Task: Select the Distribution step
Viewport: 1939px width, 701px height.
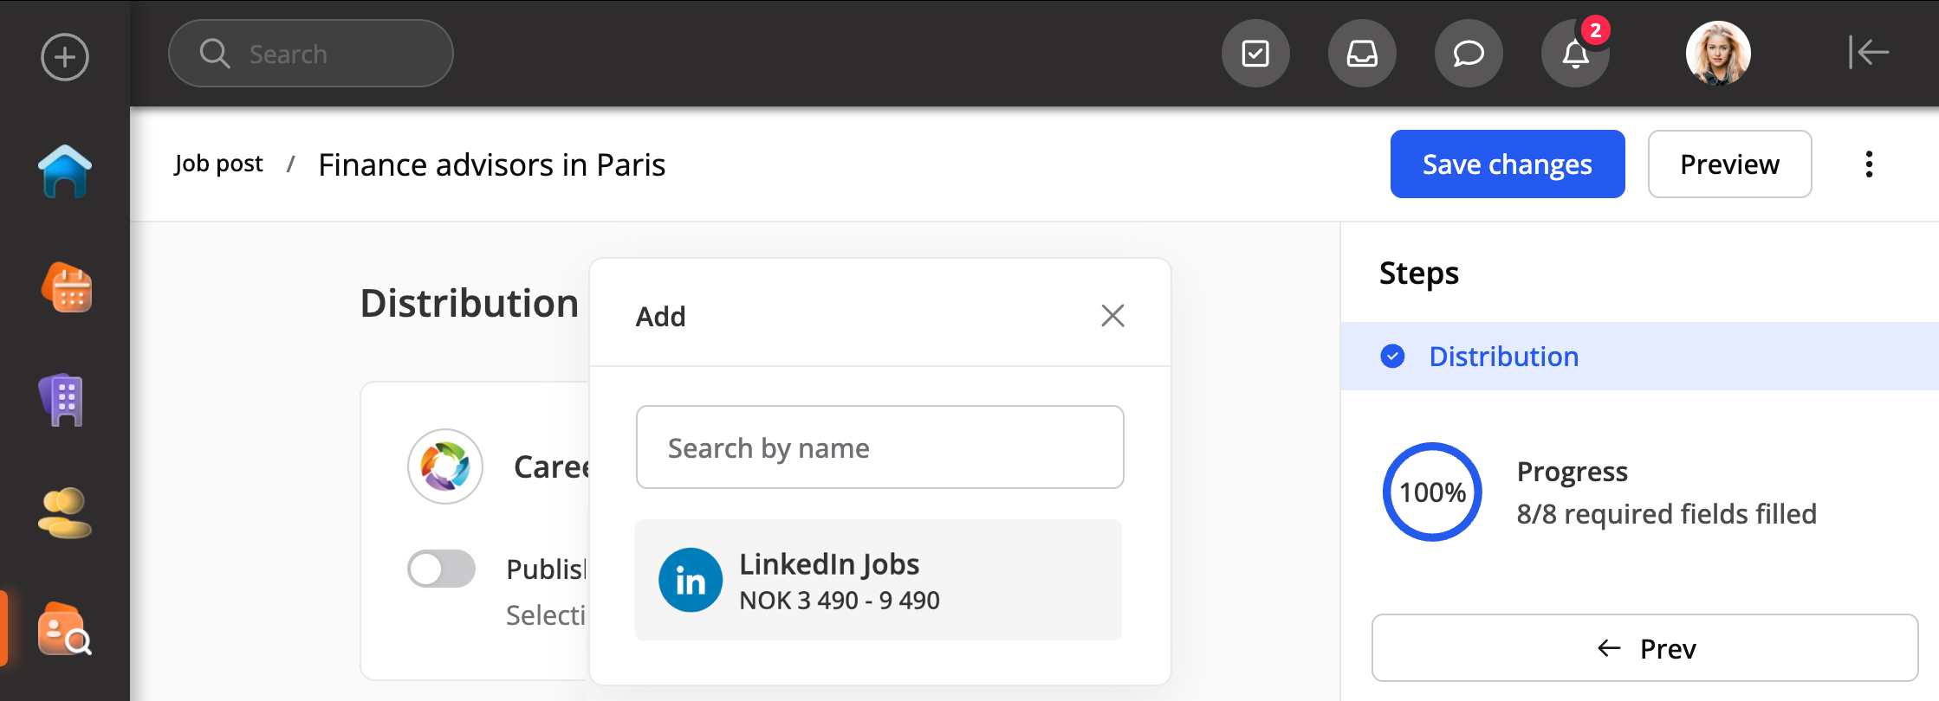Action: tap(1503, 357)
